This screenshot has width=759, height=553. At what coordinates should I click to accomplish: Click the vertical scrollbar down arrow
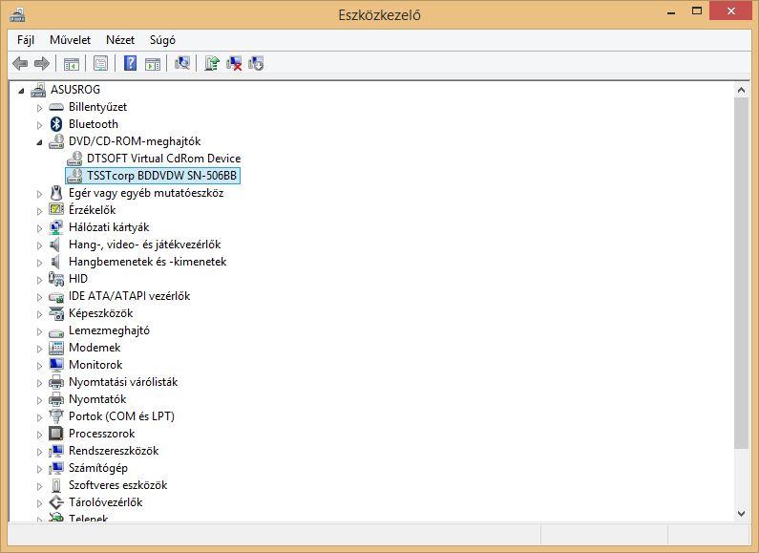(x=741, y=513)
